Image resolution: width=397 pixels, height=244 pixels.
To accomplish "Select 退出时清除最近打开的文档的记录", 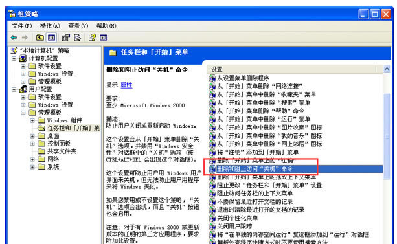I will [x=260, y=210].
